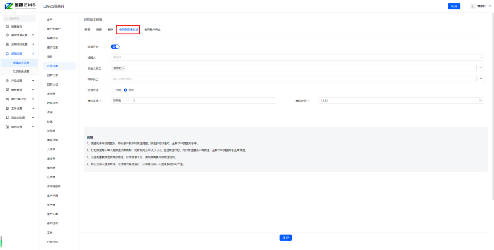Click the 推送时间 field showing 12:52
This screenshot has width=494, height=250.
(x=401, y=100)
